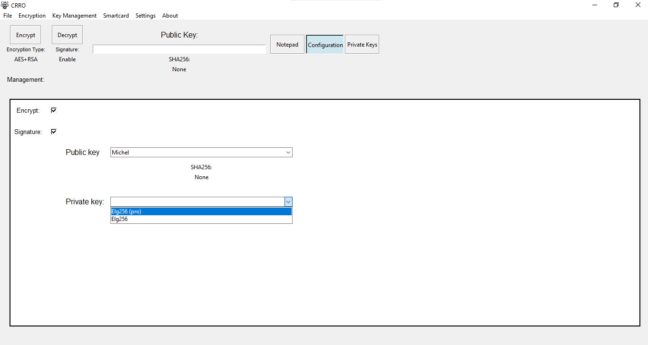
Task: Close the CRRO window
Action: [x=638, y=5]
